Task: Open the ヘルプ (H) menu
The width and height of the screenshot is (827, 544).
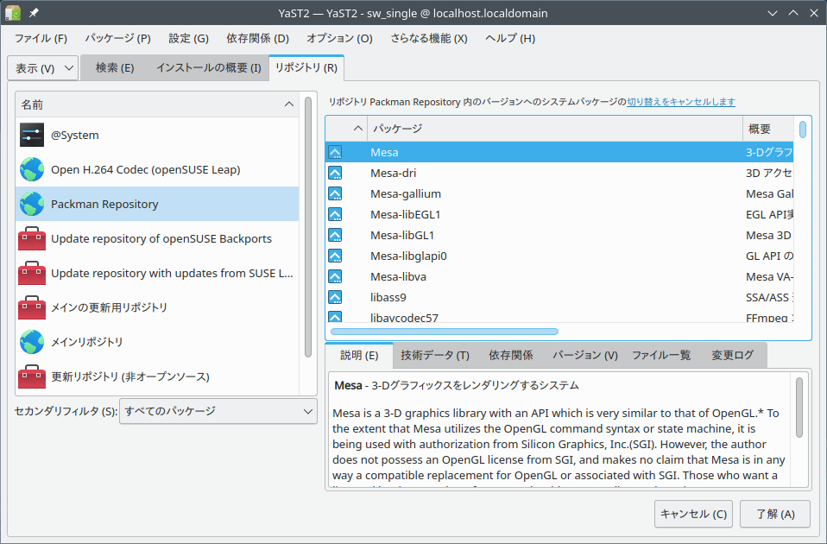Action: pos(510,39)
